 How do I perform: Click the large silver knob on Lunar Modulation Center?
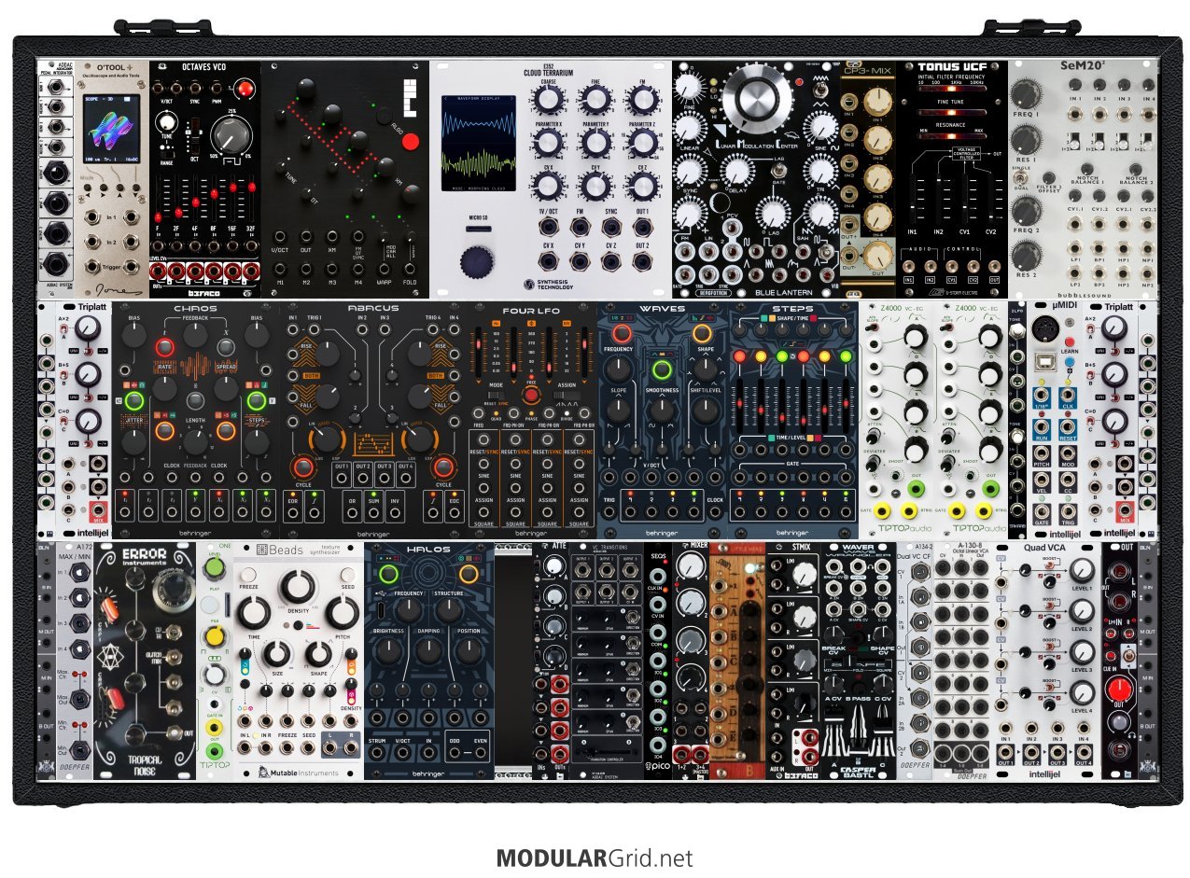tap(757, 100)
